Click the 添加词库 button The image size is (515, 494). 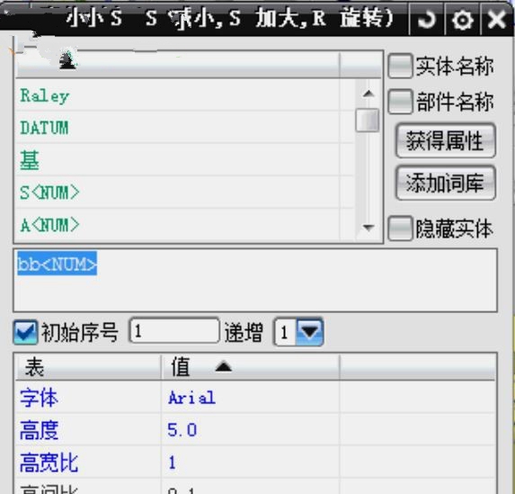pyautogui.click(x=446, y=183)
